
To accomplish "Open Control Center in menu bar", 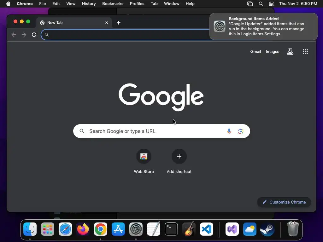I will 271,4.
